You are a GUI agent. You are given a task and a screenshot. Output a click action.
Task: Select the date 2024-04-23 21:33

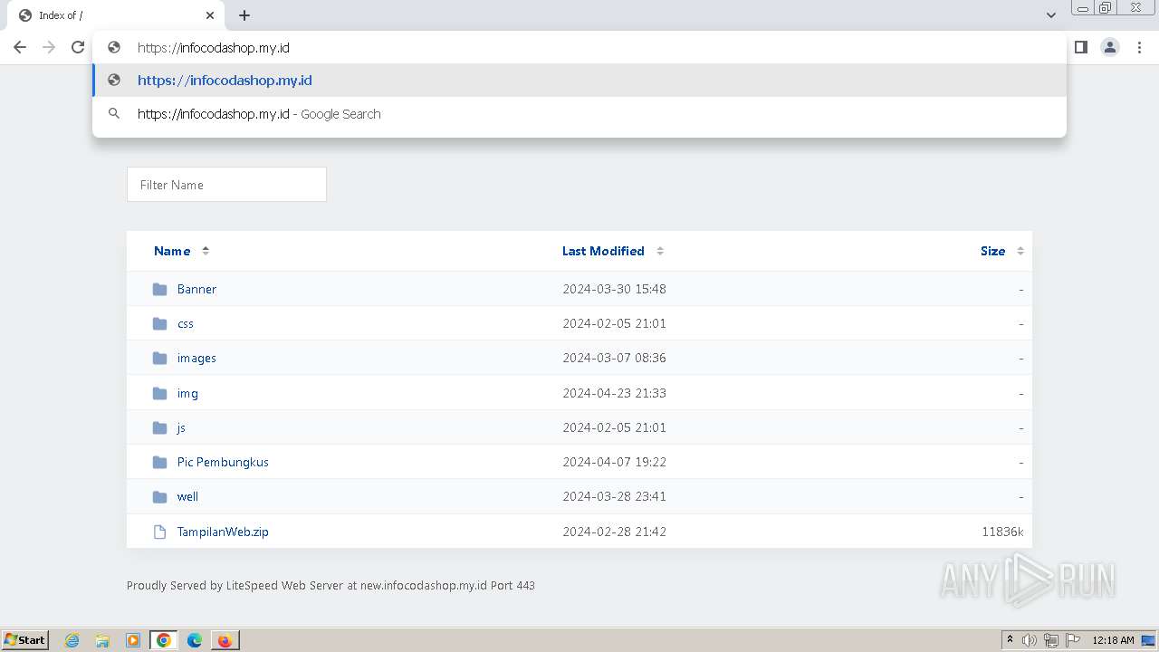coord(614,393)
